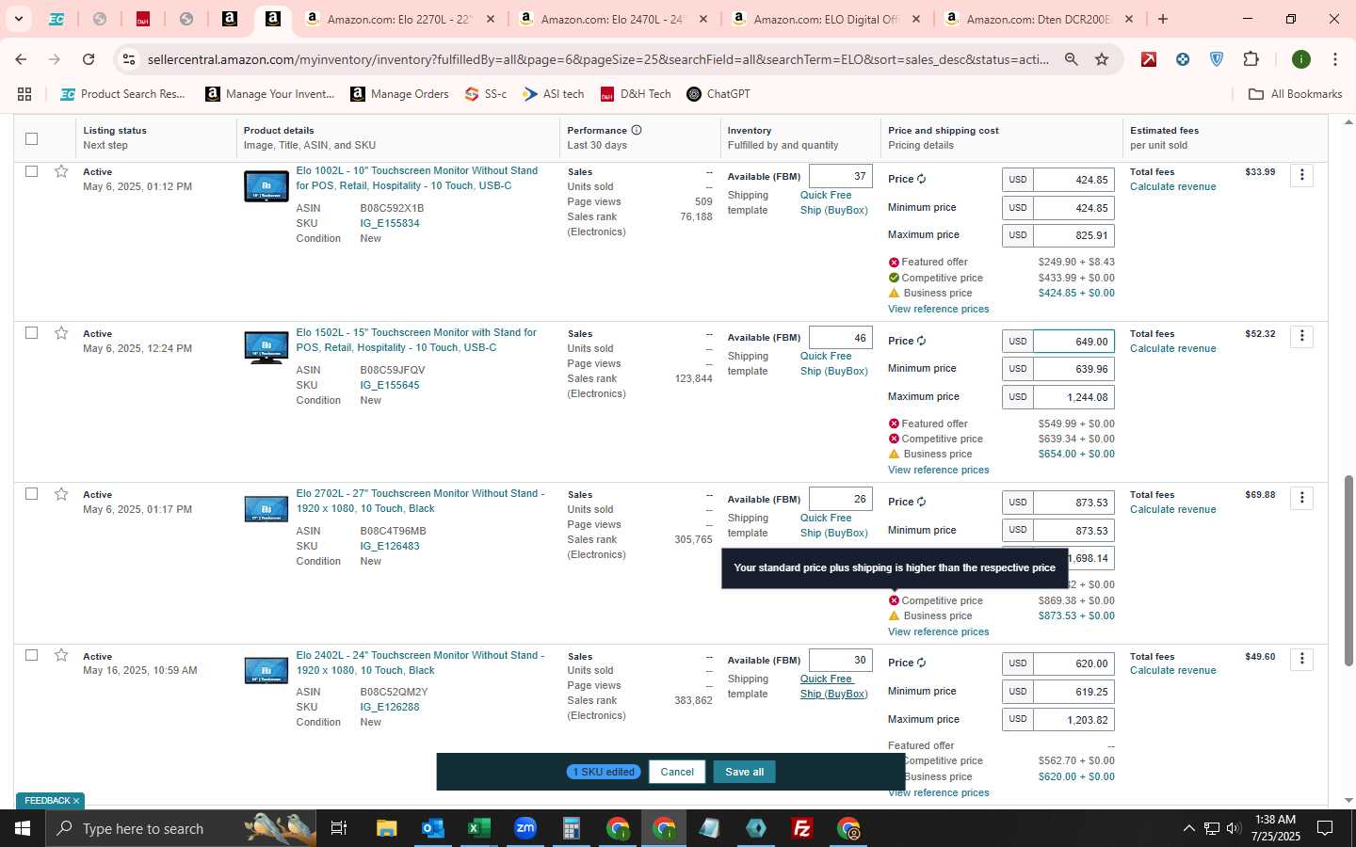Viewport: 1356px width, 847px height.
Task: Select the Elo 1002L listing checkbox
Action: (x=31, y=171)
